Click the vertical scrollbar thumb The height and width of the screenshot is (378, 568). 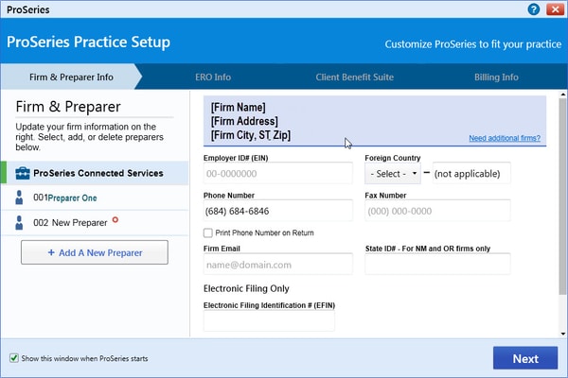562,198
